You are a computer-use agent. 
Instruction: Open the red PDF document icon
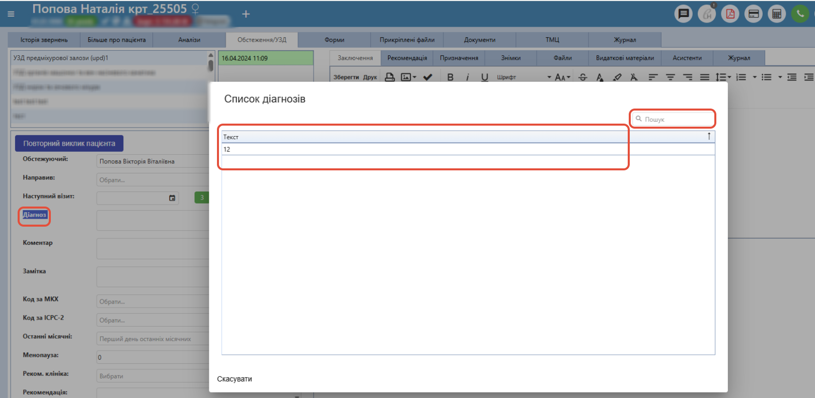coord(730,14)
